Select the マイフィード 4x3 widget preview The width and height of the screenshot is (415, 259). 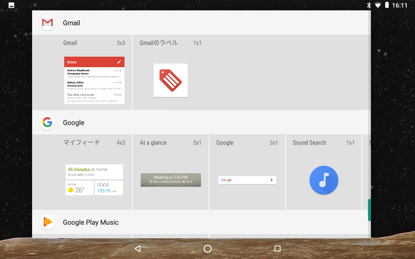94,180
